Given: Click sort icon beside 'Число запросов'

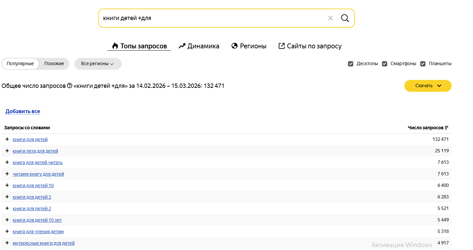Looking at the screenshot, I should coord(447,128).
